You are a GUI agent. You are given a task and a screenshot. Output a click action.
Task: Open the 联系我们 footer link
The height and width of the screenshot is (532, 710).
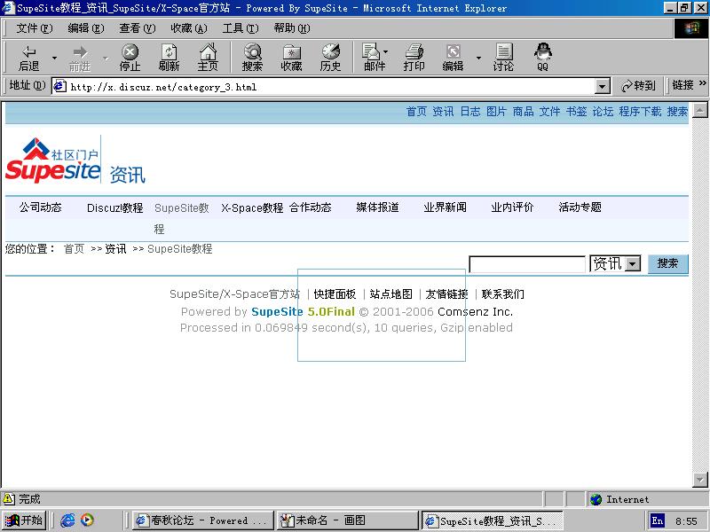[x=502, y=294]
